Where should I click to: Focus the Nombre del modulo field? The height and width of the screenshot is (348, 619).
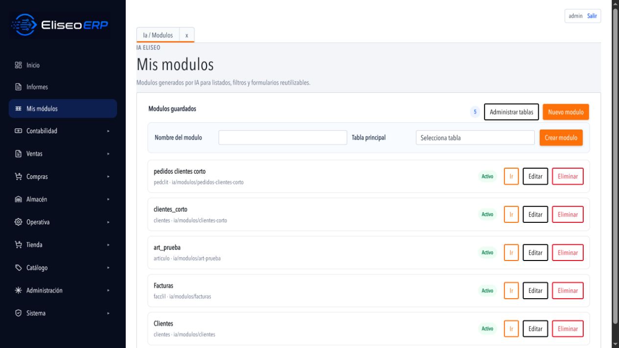point(283,138)
